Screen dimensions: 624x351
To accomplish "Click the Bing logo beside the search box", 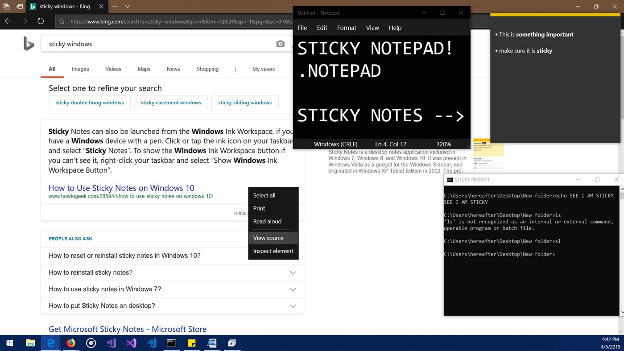I will point(28,43).
